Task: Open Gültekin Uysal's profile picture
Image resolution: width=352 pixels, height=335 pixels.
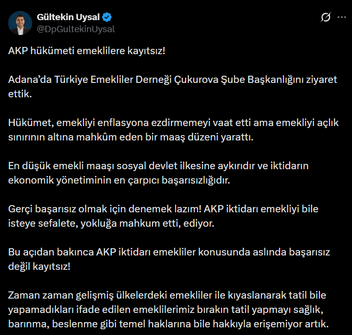Action: [20, 23]
